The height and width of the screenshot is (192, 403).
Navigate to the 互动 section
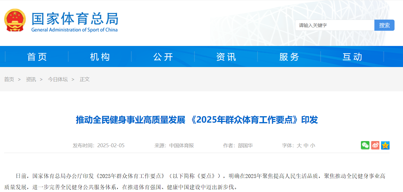coord(352,57)
